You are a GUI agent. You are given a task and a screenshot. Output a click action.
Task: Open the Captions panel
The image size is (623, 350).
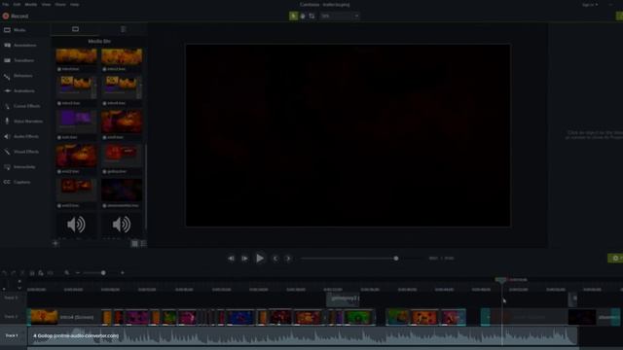[x=18, y=182]
